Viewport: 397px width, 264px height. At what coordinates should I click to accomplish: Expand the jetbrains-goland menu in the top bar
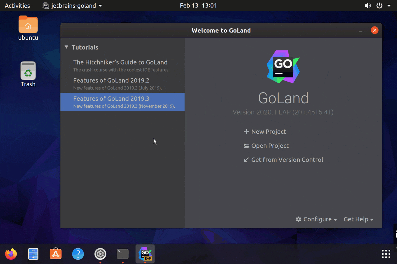[x=72, y=6]
